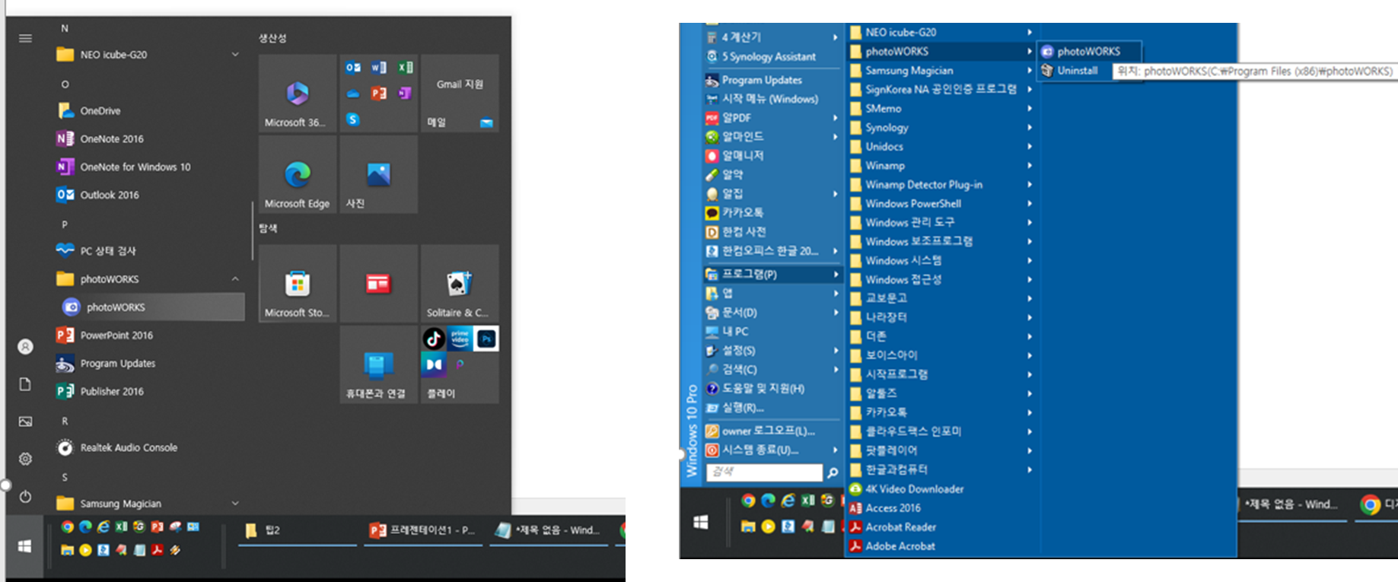Choose 시스템 종료(U)... in classic menu
The height and width of the screenshot is (582, 1398).
[x=773, y=450]
